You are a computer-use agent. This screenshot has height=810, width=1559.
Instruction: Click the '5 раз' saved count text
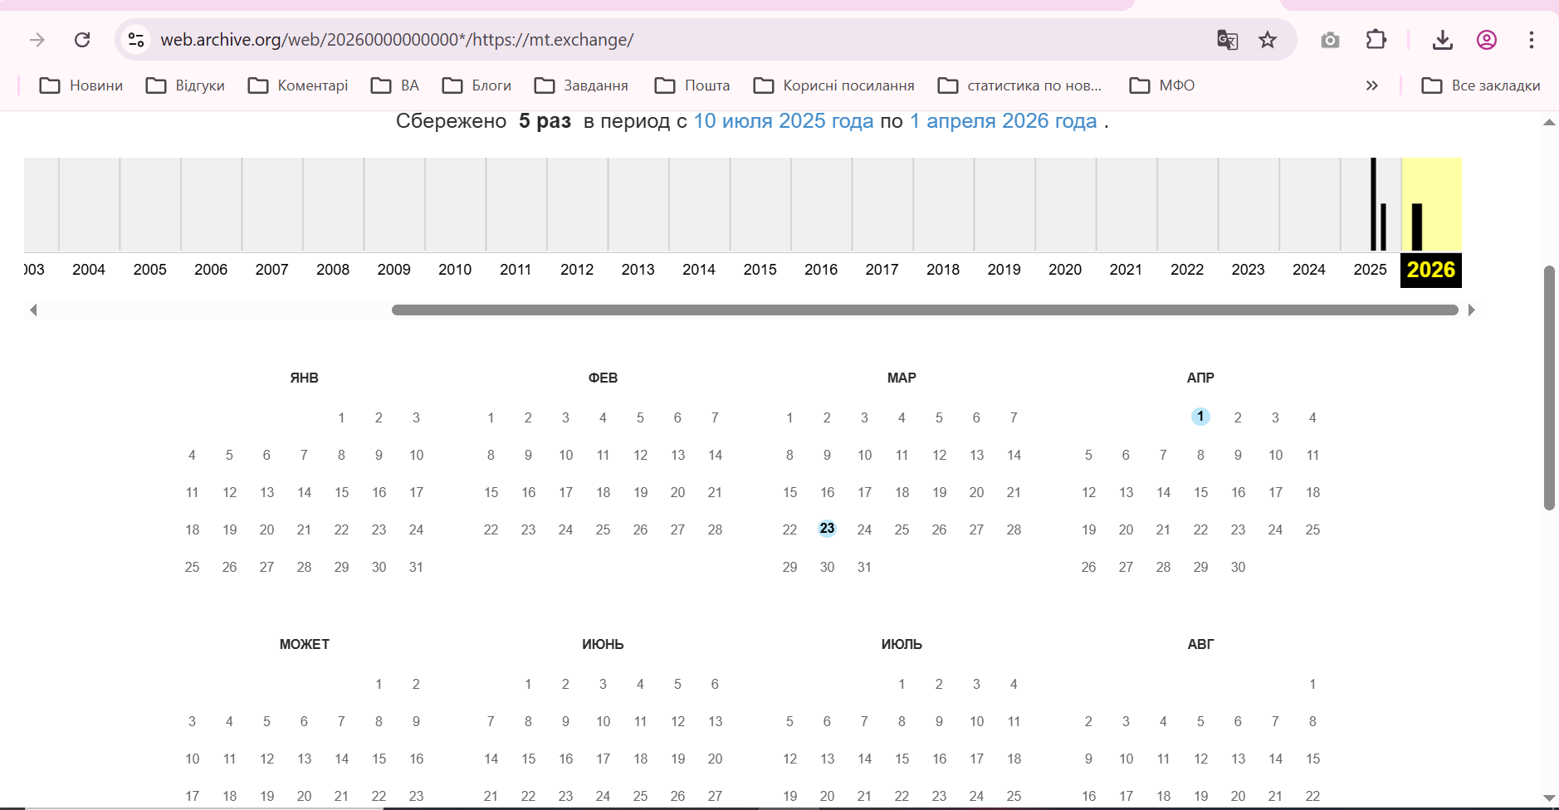(x=545, y=121)
